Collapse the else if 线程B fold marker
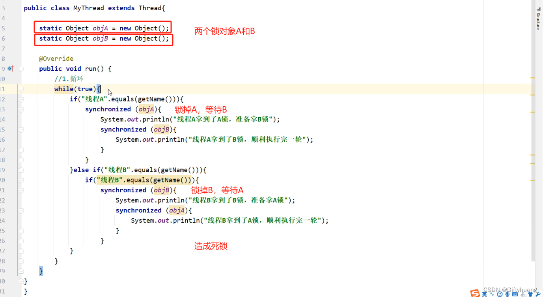 (x=21, y=170)
